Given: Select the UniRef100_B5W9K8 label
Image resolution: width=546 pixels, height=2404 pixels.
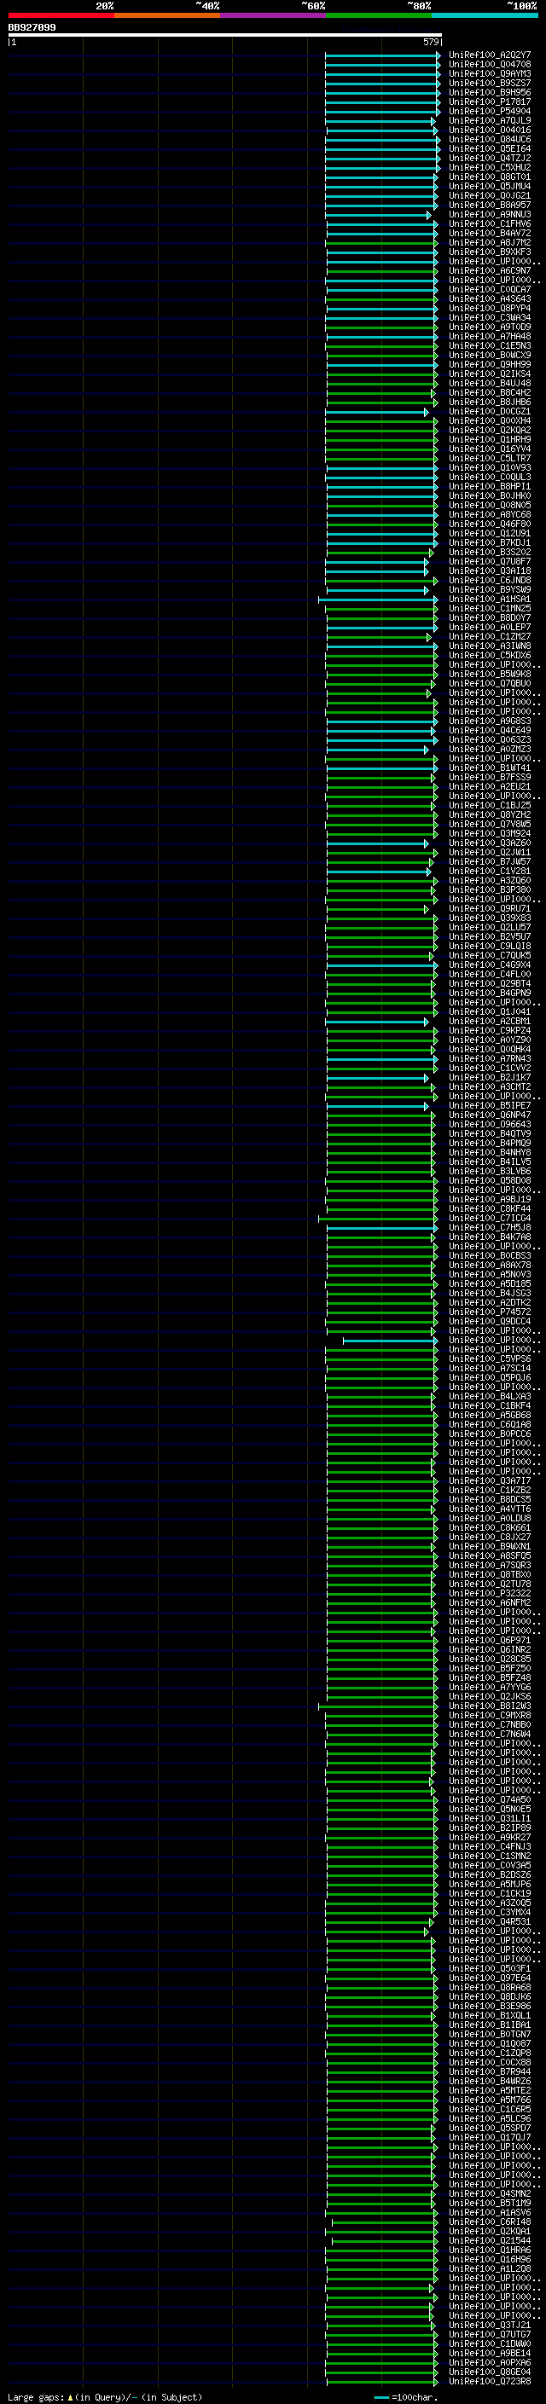Looking at the screenshot, I should pos(489,674).
